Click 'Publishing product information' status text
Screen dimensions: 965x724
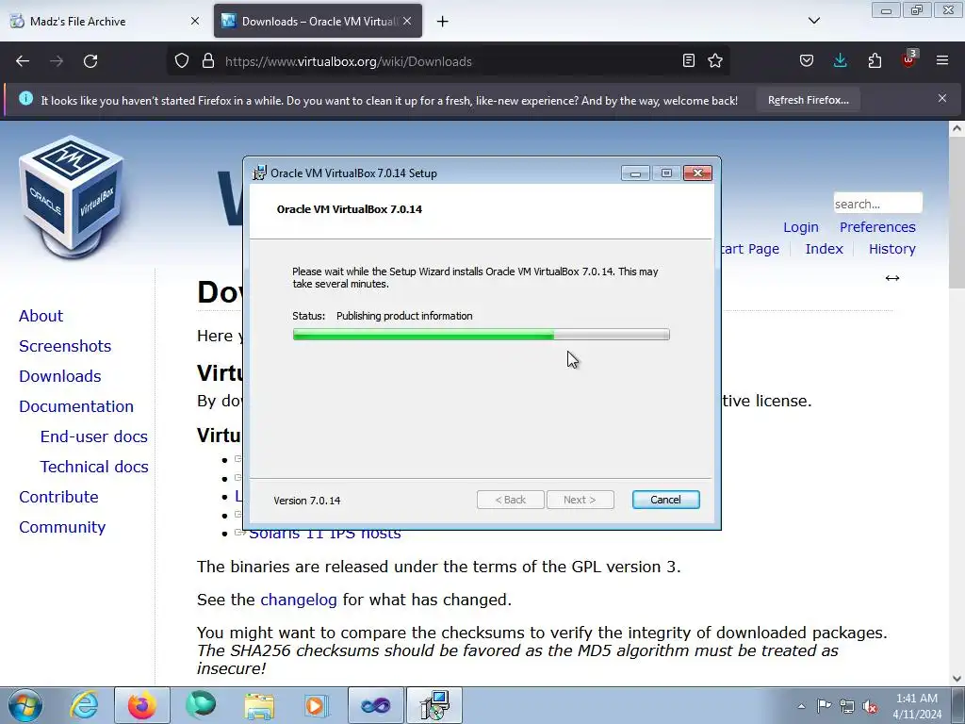point(404,316)
